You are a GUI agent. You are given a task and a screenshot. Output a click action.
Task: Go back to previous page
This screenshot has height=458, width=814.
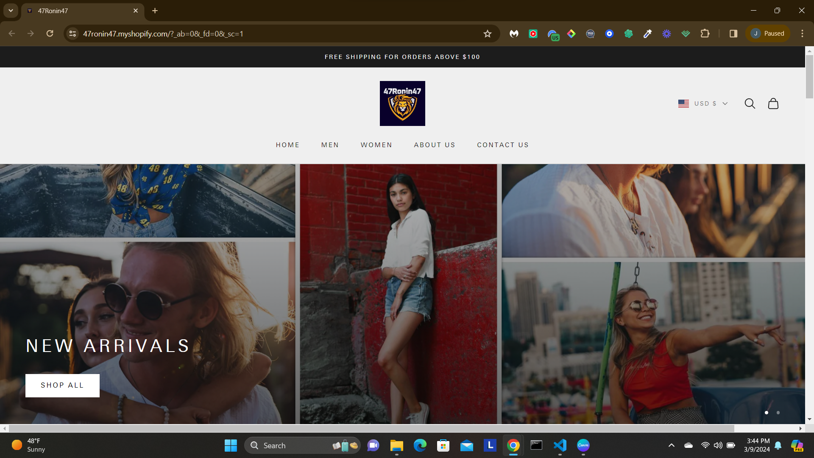[12, 34]
